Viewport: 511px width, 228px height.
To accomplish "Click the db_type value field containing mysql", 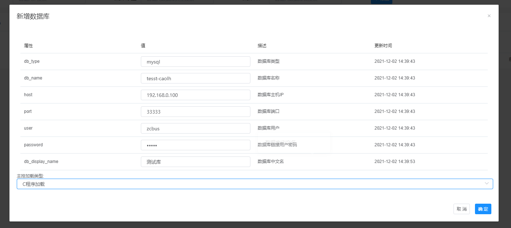I will click(195, 62).
